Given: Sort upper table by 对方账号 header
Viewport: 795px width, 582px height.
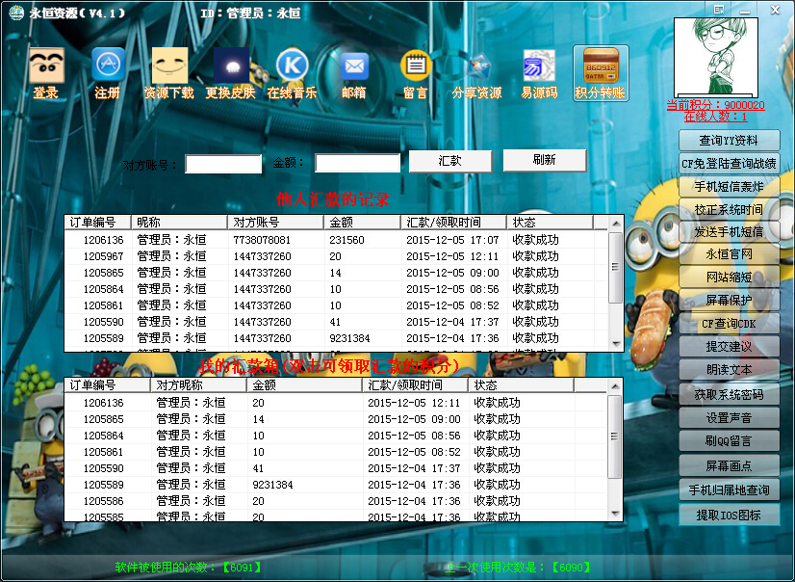Looking at the screenshot, I should click(x=276, y=223).
